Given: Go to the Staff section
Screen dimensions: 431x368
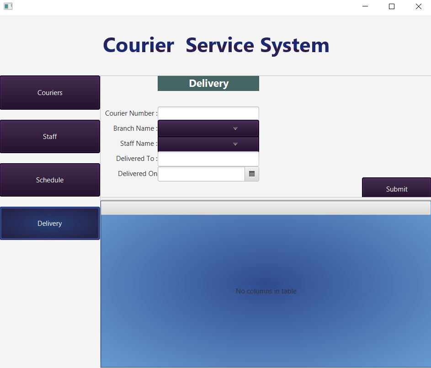Looking at the screenshot, I should click(50, 137).
